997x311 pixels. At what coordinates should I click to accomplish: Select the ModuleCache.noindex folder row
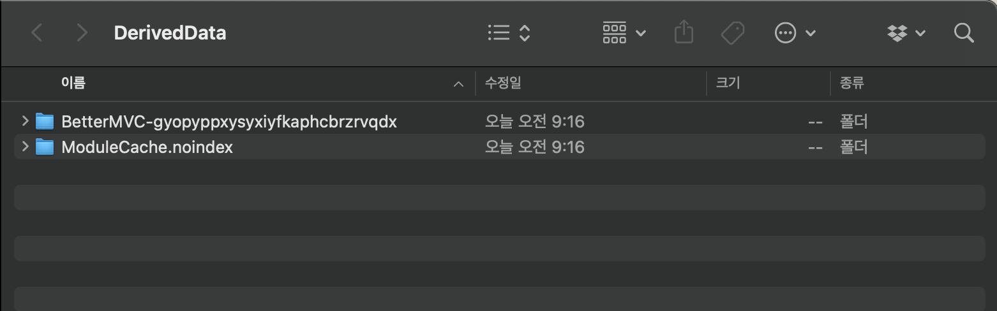[x=147, y=147]
